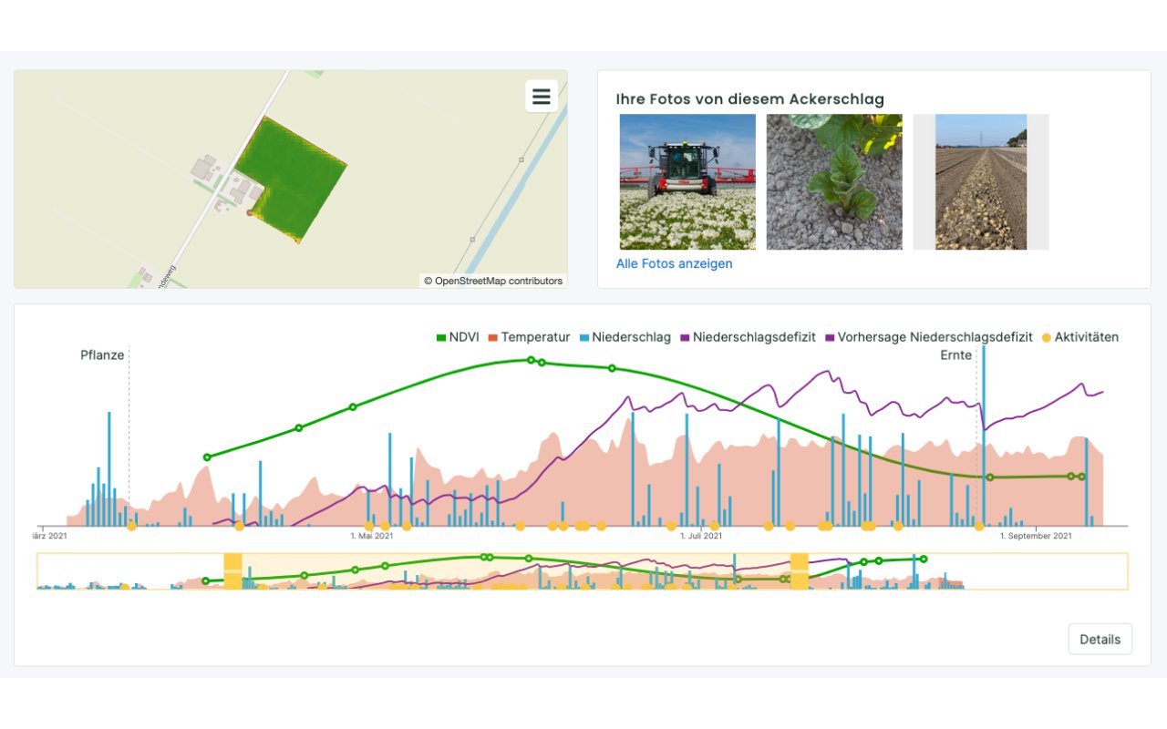The width and height of the screenshot is (1167, 729).
Task: Click the 1. September 2021 axis label
Action: click(1036, 536)
